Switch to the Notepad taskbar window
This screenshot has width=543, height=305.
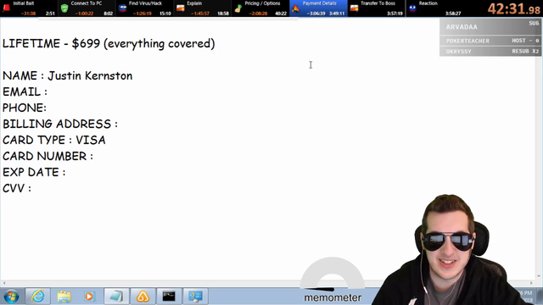click(x=116, y=297)
